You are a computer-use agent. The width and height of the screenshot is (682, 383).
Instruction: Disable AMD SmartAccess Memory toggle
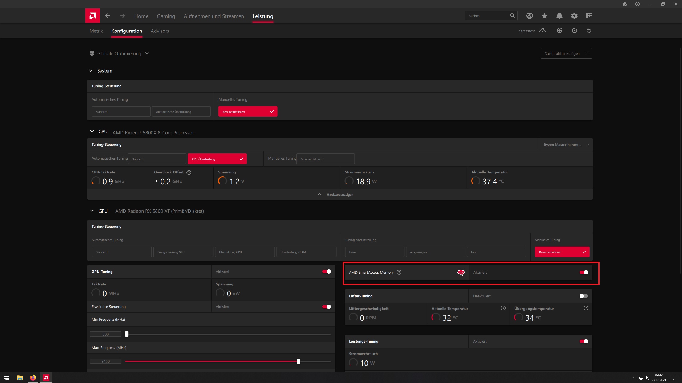click(584, 272)
